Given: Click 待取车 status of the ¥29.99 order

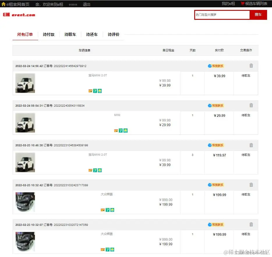Looking at the screenshot, I should [246, 115].
